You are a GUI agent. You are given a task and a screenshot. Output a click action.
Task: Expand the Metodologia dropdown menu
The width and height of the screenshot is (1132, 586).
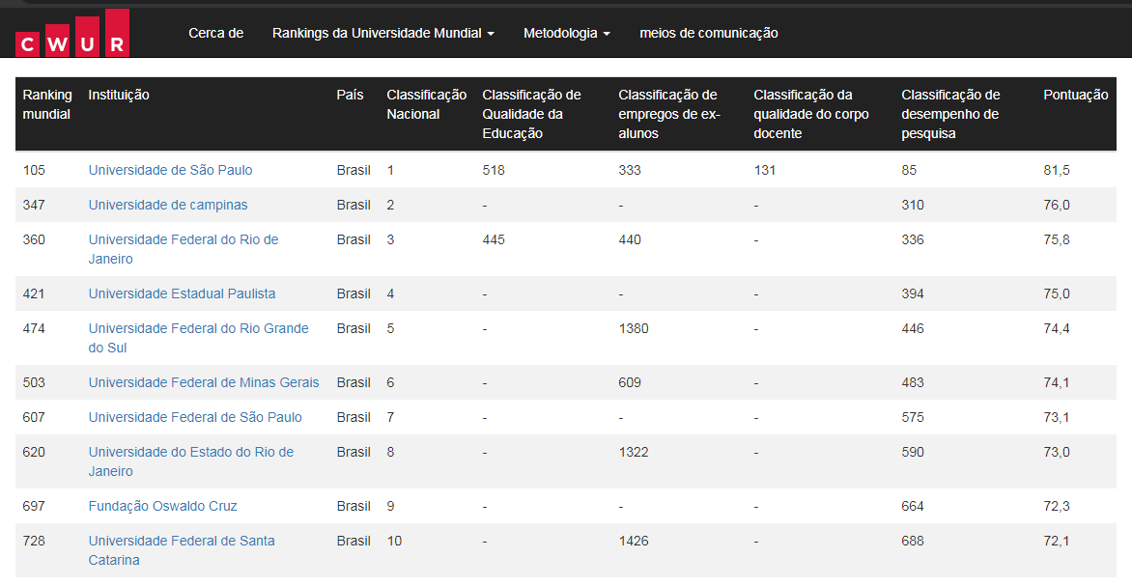pyautogui.click(x=566, y=33)
